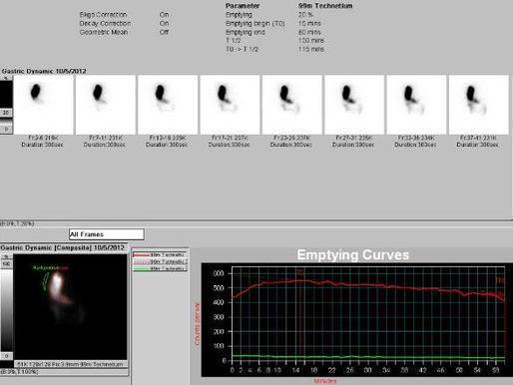
Task: Click the emptying value '20 %'
Action: 305,15
